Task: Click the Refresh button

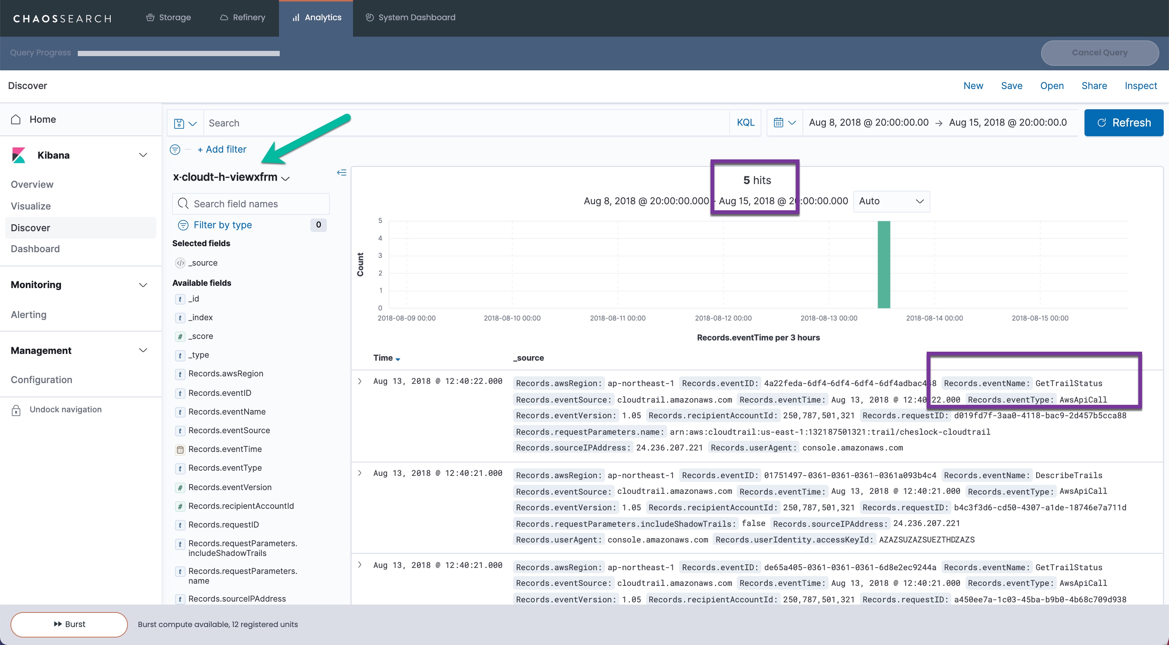Action: [x=1123, y=123]
